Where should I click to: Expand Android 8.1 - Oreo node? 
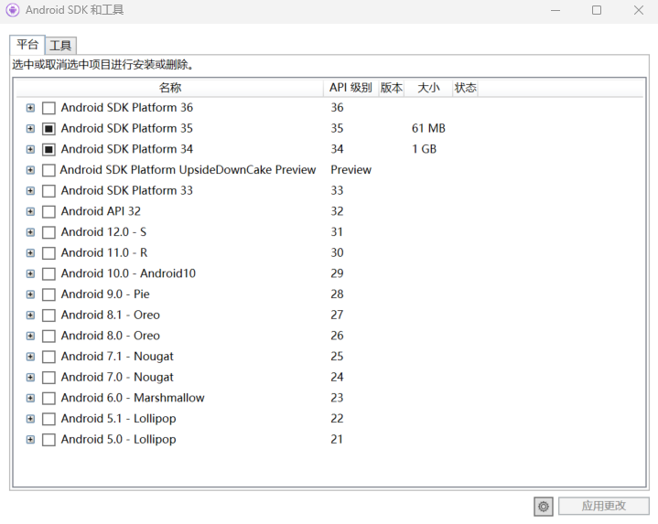click(x=30, y=315)
